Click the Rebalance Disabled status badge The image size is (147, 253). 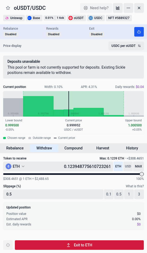[x=11, y=34]
